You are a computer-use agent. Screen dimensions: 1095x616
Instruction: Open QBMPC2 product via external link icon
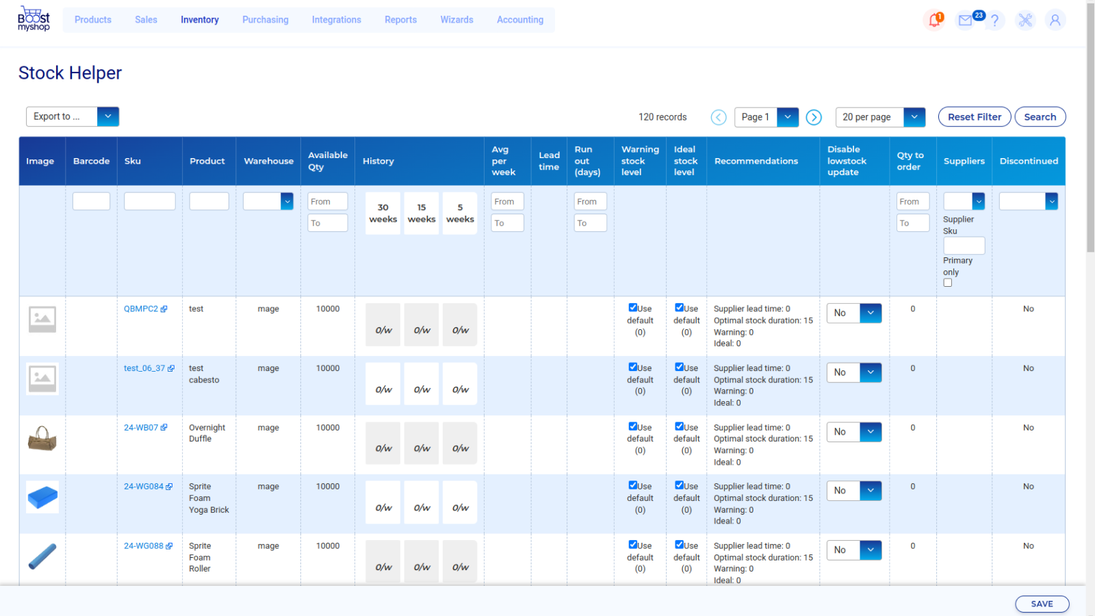coord(164,308)
